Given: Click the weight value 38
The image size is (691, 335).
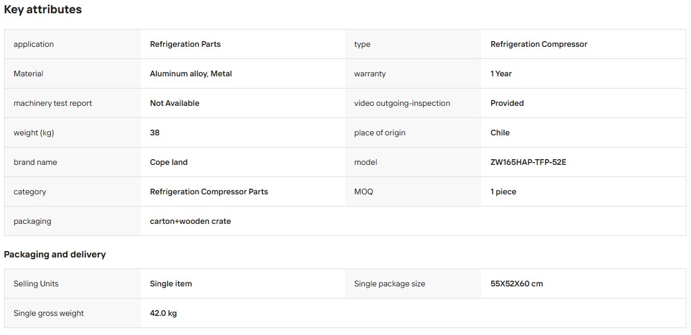Looking at the screenshot, I should click(x=155, y=132).
